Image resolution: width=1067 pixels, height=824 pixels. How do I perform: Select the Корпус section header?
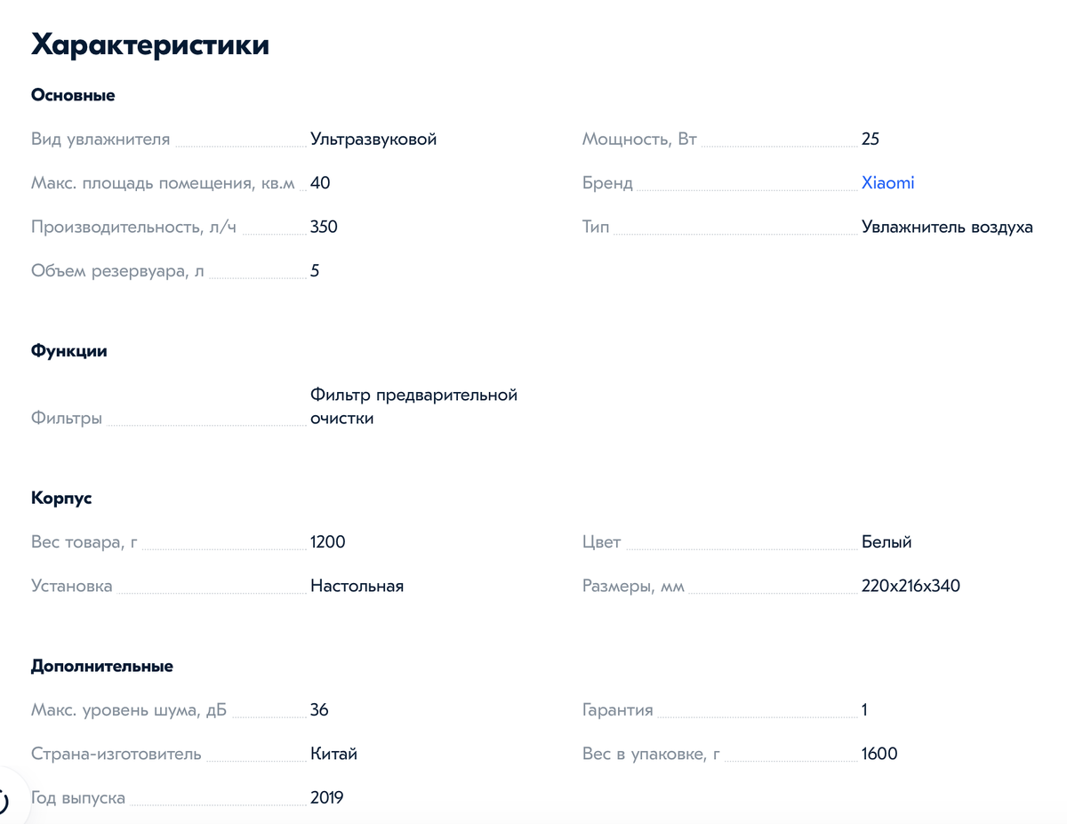point(60,498)
